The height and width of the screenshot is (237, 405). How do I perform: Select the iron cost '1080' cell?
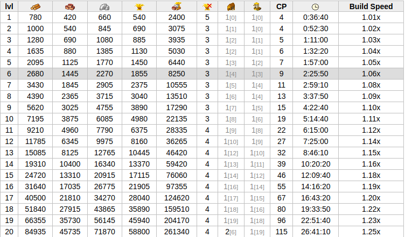(104, 40)
